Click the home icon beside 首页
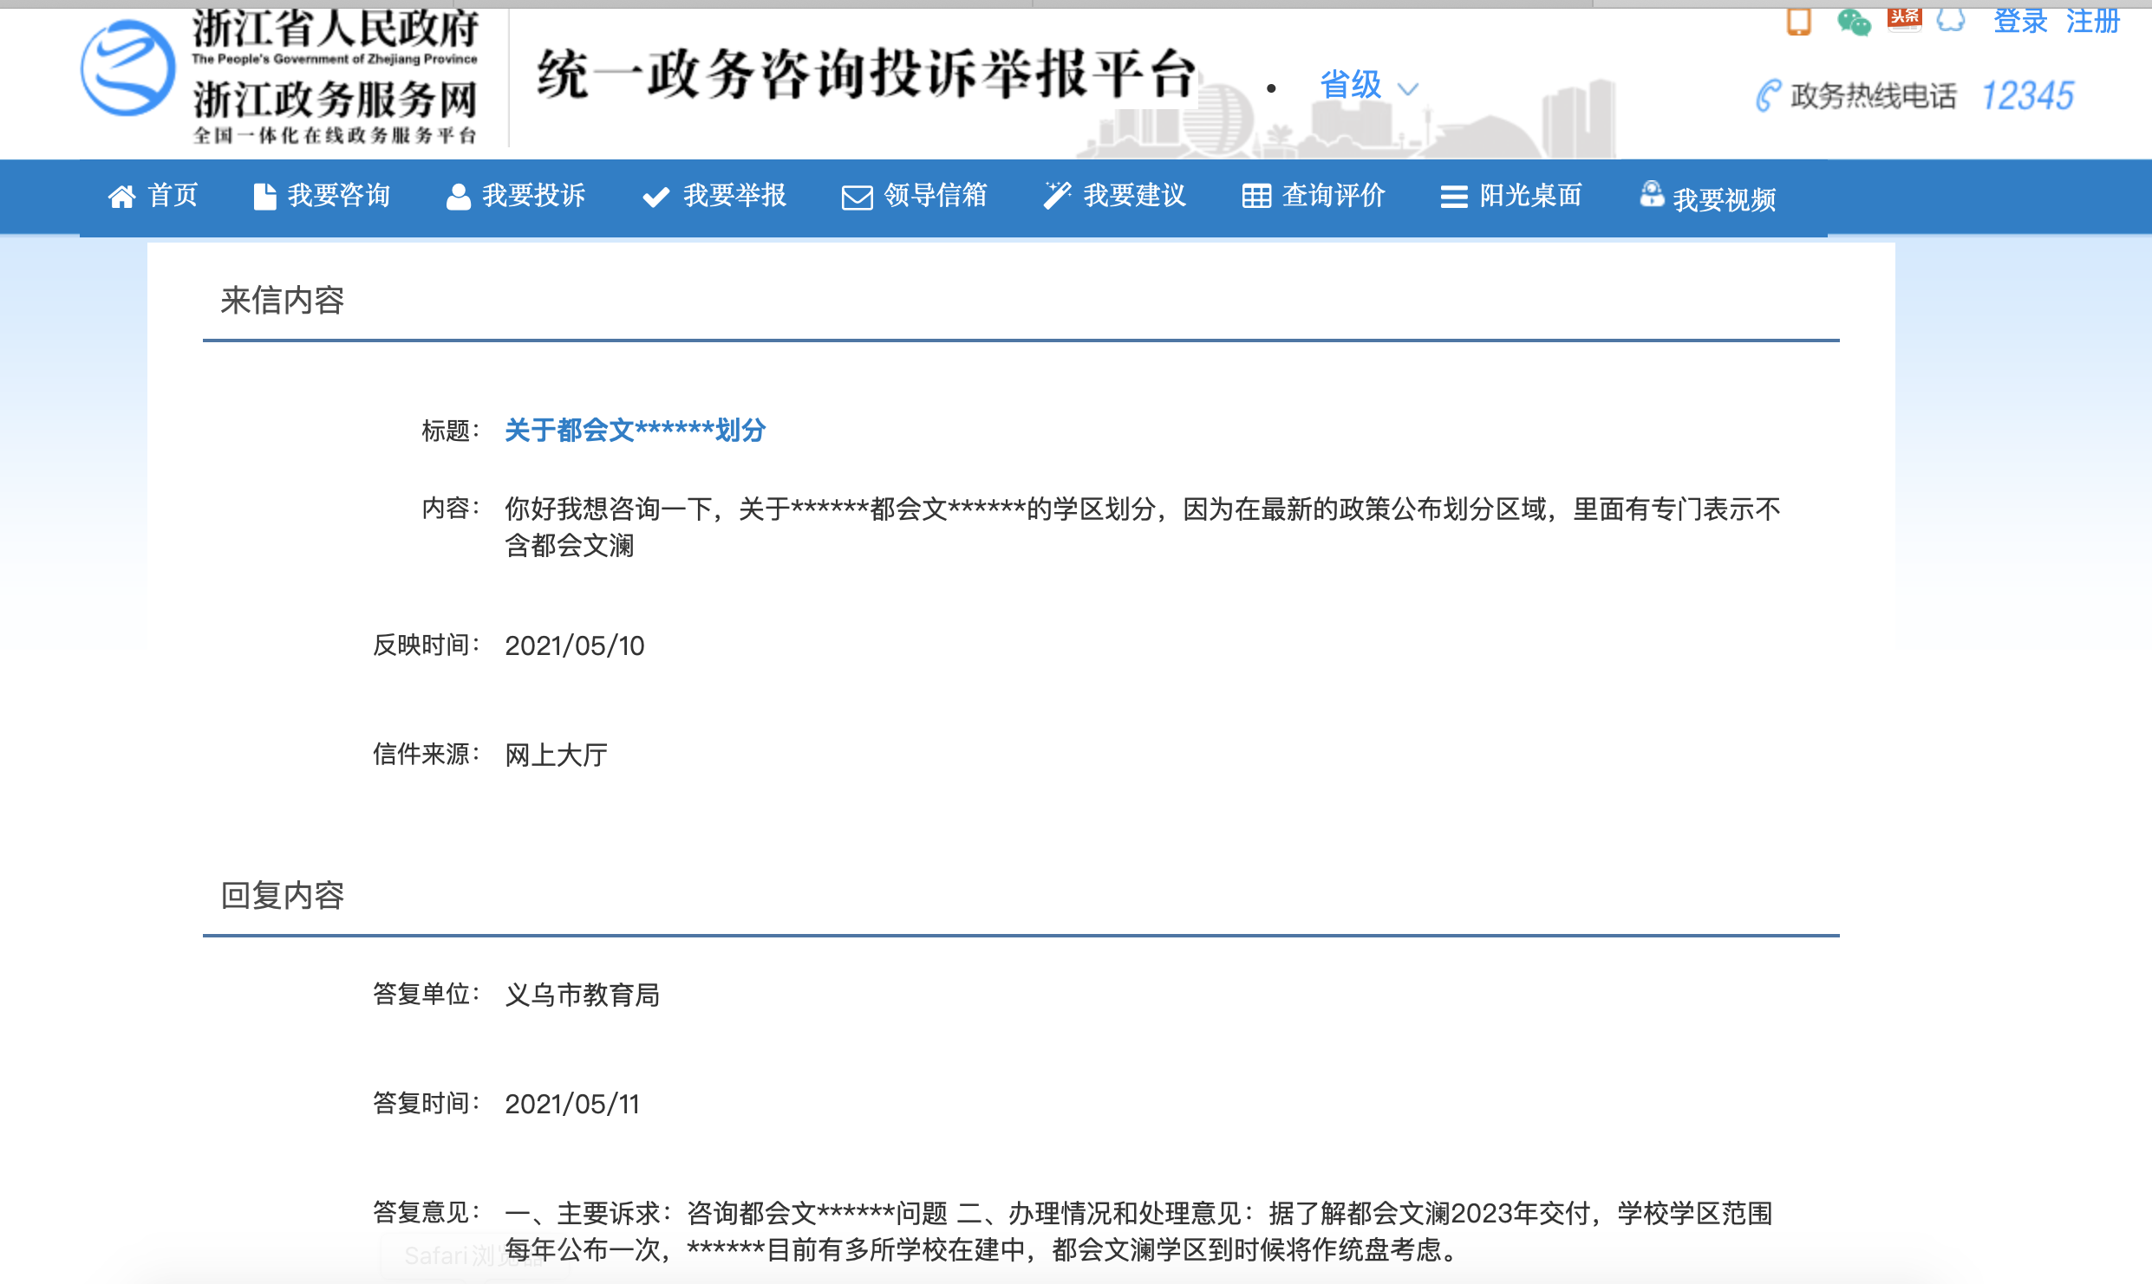This screenshot has height=1284, width=2152. point(121,198)
